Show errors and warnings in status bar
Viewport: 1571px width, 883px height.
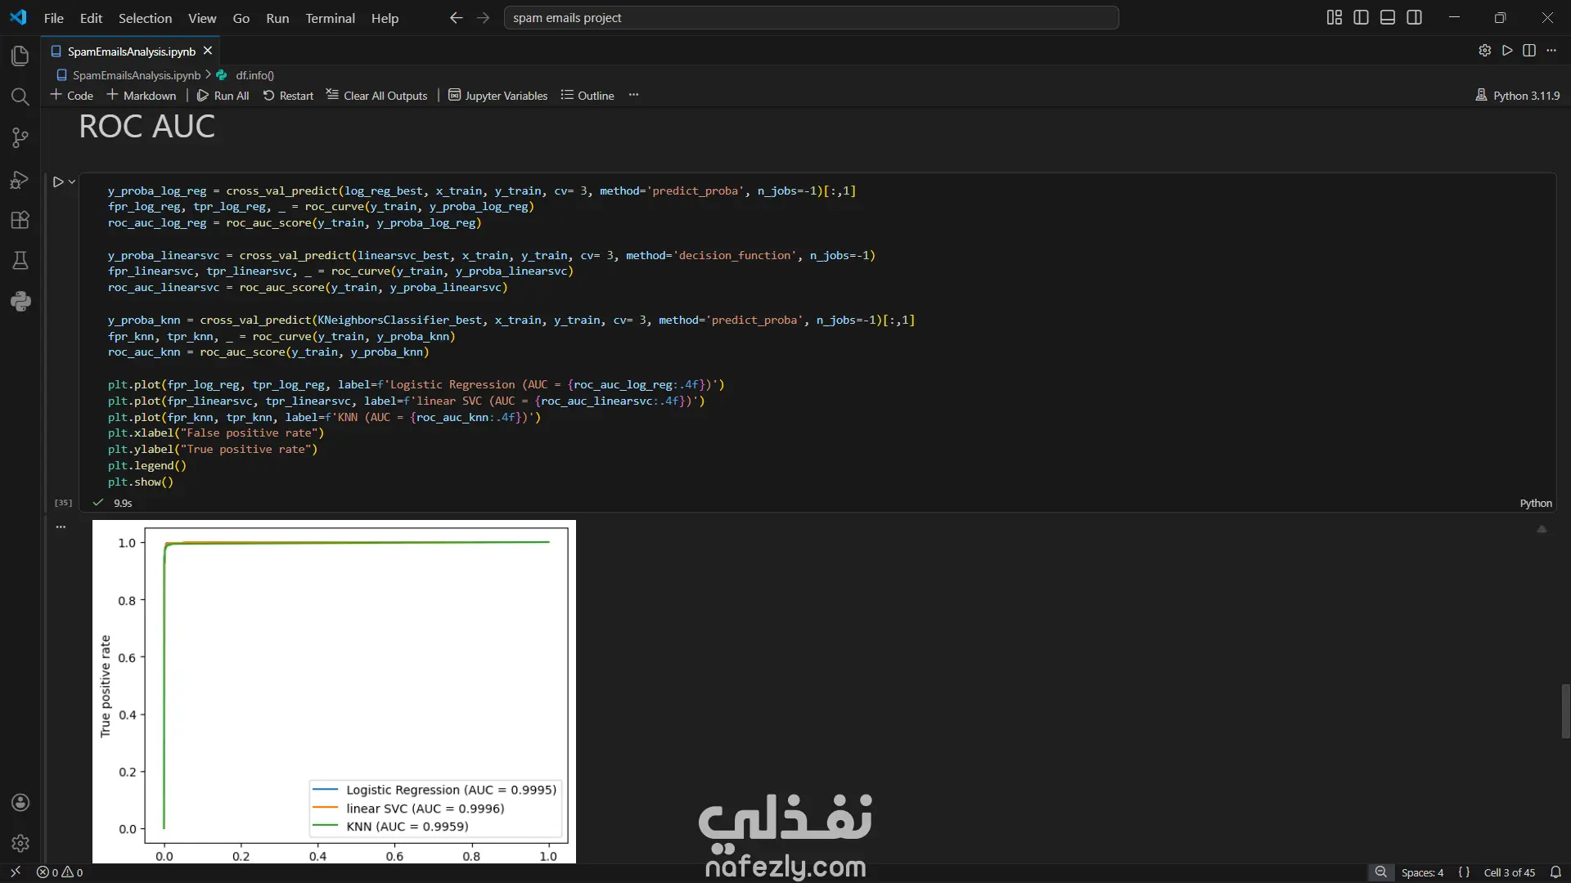pos(60,872)
